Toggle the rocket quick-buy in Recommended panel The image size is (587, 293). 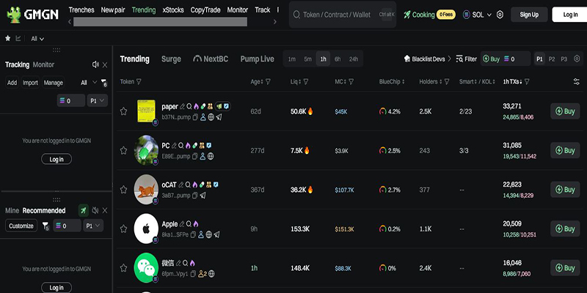(x=84, y=210)
